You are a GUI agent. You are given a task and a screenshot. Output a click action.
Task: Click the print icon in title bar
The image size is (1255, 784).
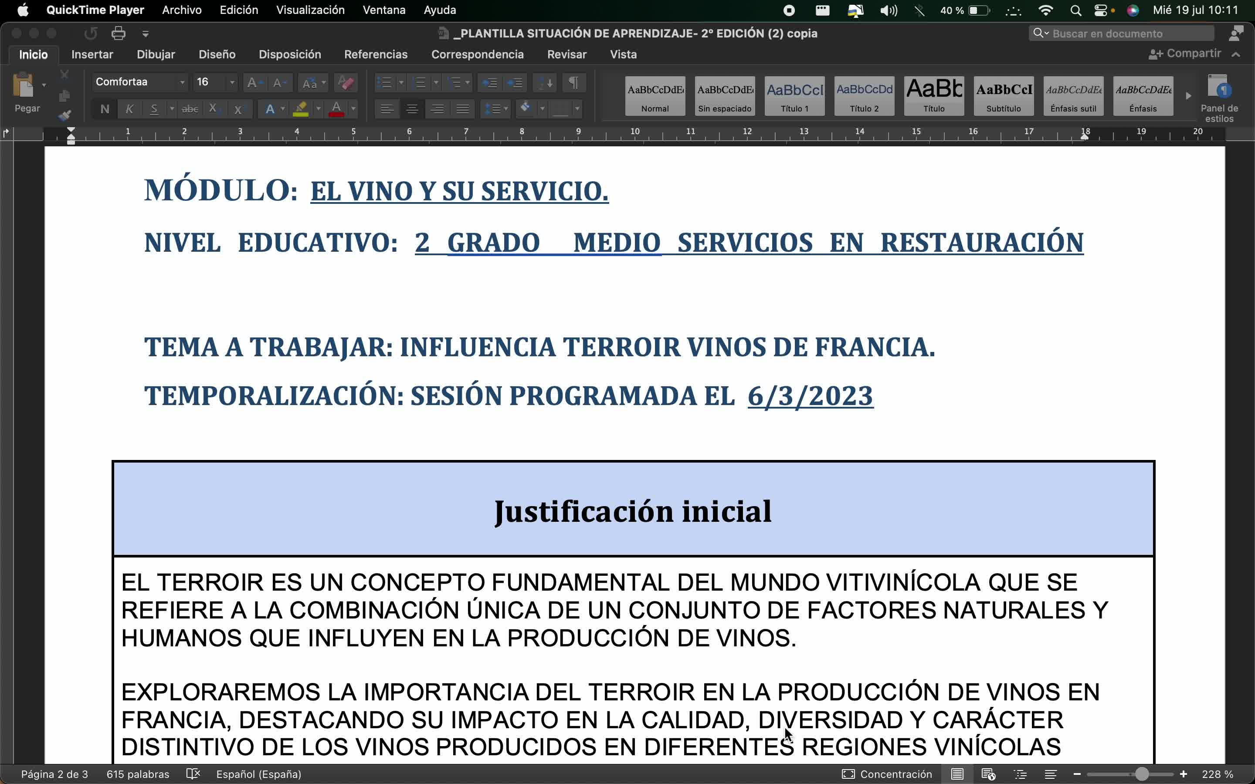(118, 34)
